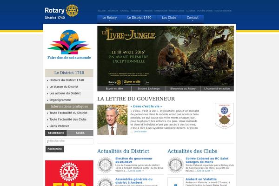This screenshot has height=186, width=279.
Task: Click the CANTAL department link
Action: 124,11
